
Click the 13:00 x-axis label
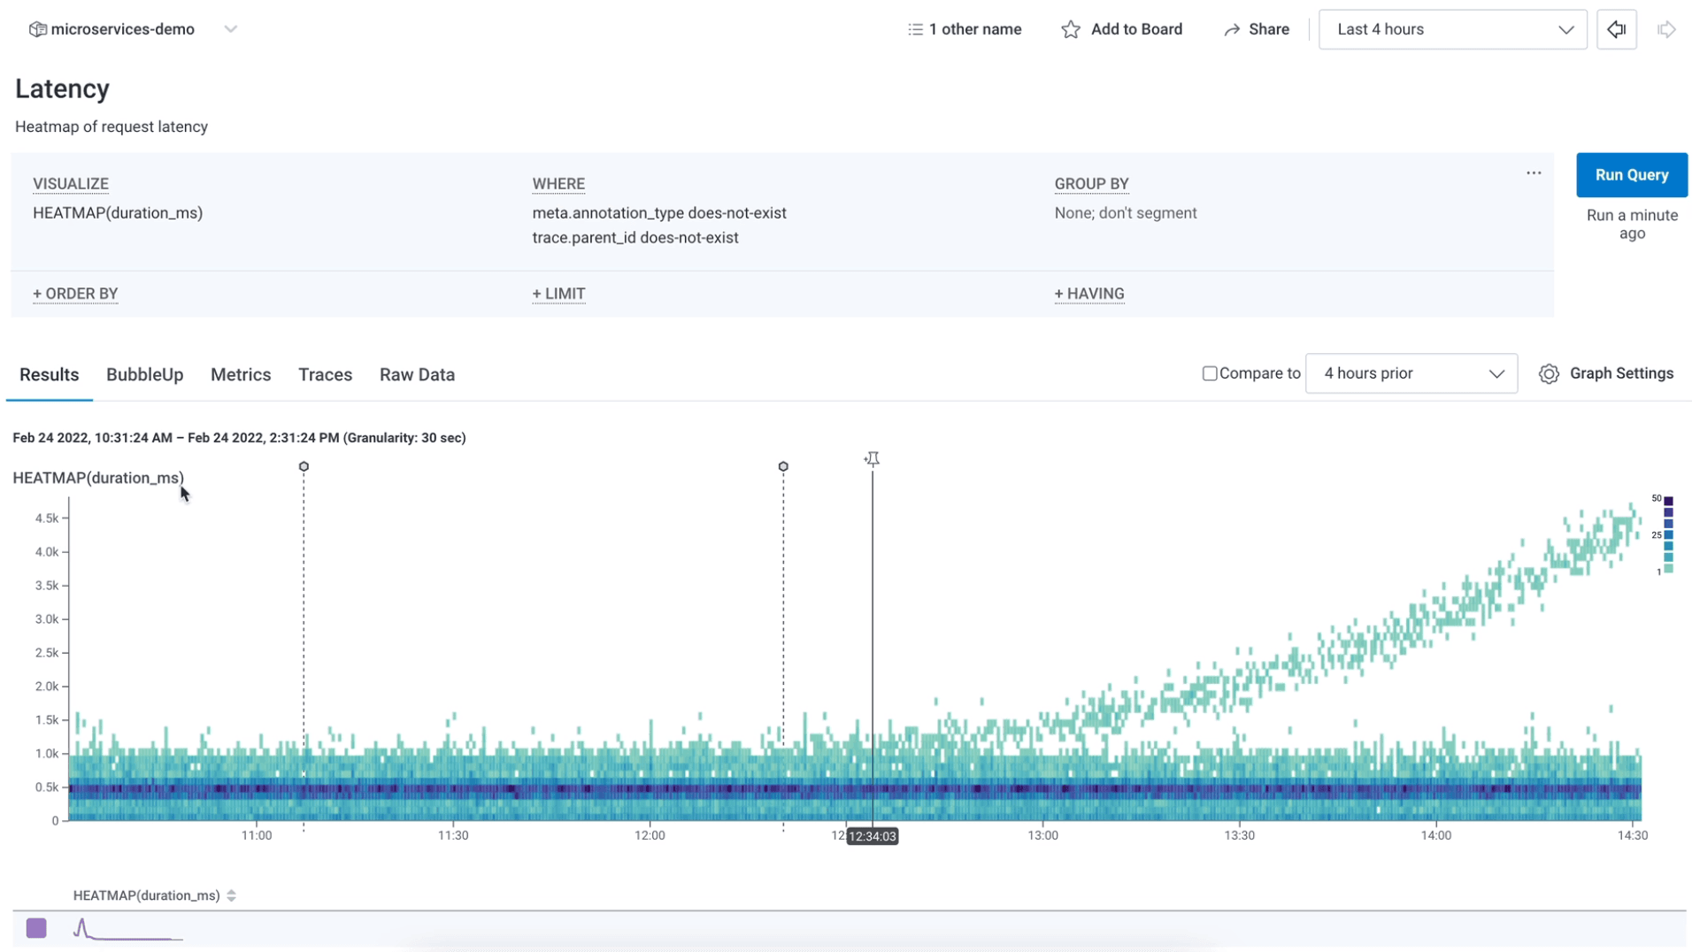1042,835
